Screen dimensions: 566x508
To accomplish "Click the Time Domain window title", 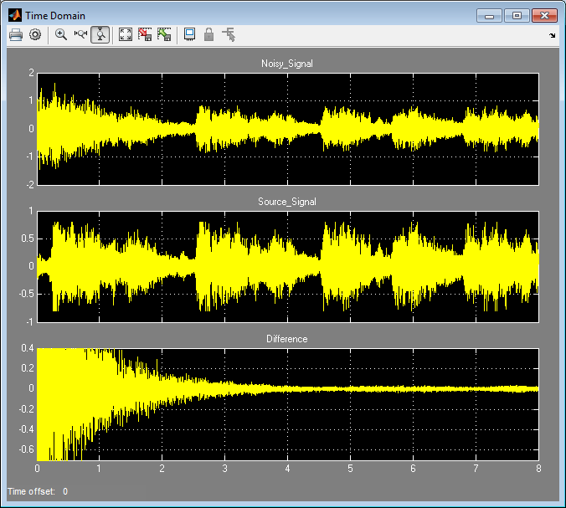I will pos(55,16).
